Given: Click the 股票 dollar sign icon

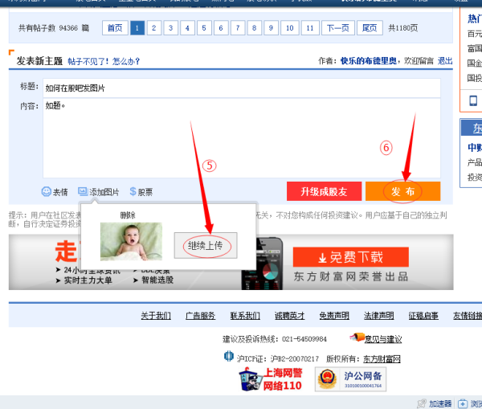Looking at the screenshot, I should pos(133,192).
